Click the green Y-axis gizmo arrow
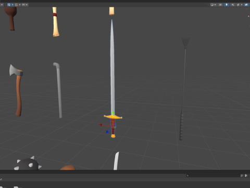 coord(113,113)
